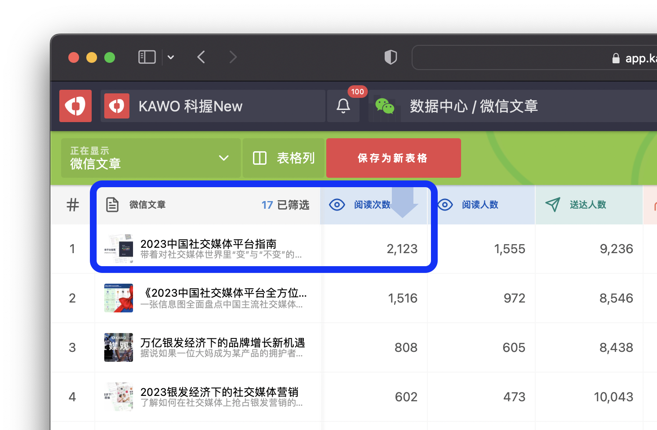Open the sidebar options chevron menu
This screenshot has width=657, height=430.
click(x=171, y=57)
